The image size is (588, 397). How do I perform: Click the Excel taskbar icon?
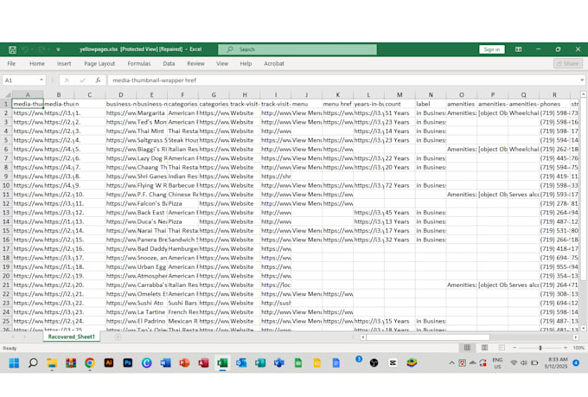[222, 363]
